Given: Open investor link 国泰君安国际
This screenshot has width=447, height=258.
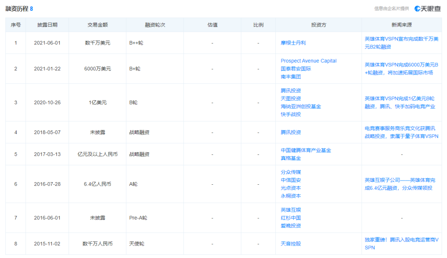Looking at the screenshot, I should pyautogui.click(x=296, y=69).
